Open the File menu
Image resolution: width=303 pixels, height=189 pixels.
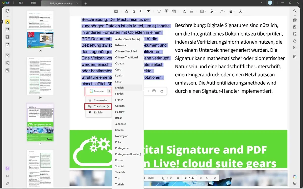tap(21, 3)
